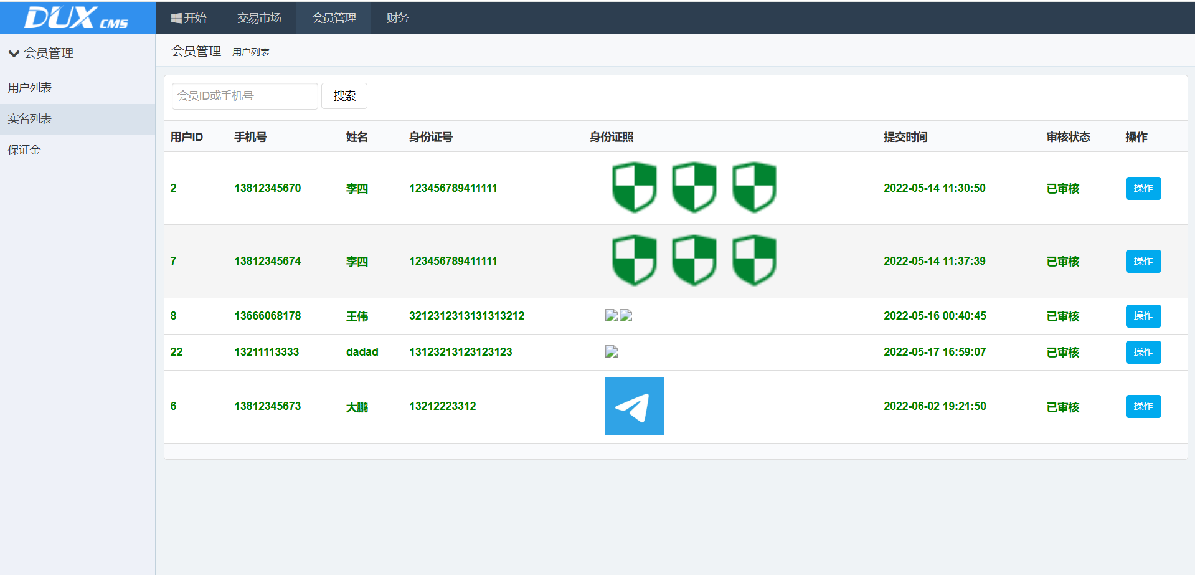The height and width of the screenshot is (575, 1195).
Task: Go to 保证金 in the sidebar
Action: click(24, 150)
